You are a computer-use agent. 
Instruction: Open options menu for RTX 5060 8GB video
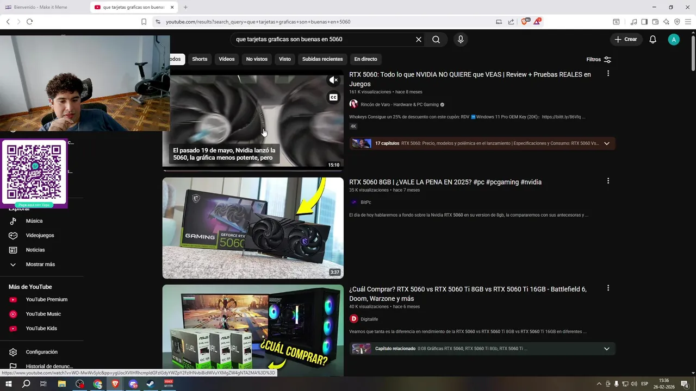click(x=608, y=181)
